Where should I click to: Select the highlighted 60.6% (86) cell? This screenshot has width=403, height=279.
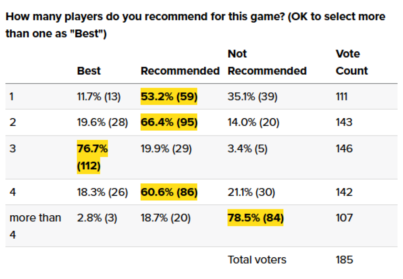click(x=169, y=192)
